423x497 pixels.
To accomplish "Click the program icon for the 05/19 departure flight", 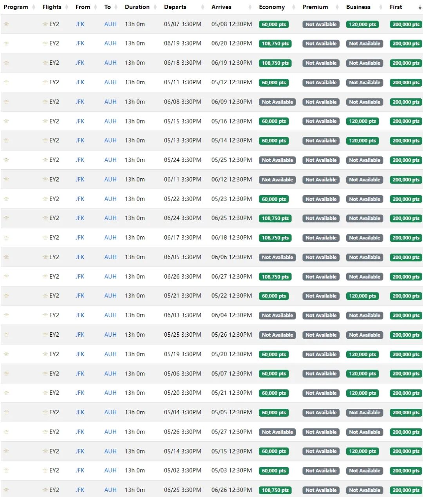I will (x=6, y=354).
